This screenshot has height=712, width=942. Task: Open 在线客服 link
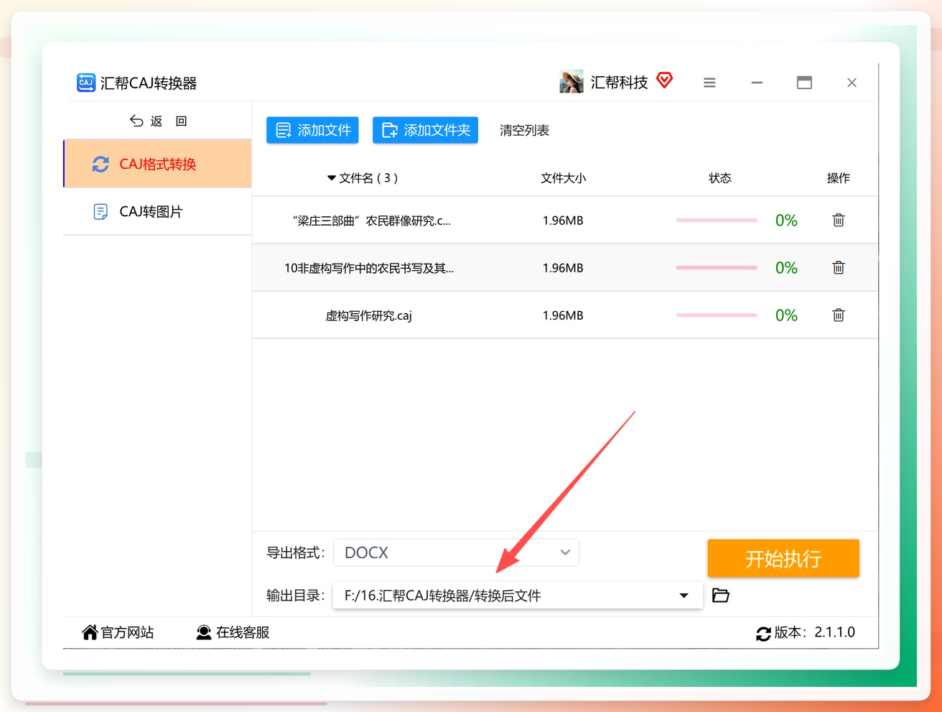(x=233, y=632)
